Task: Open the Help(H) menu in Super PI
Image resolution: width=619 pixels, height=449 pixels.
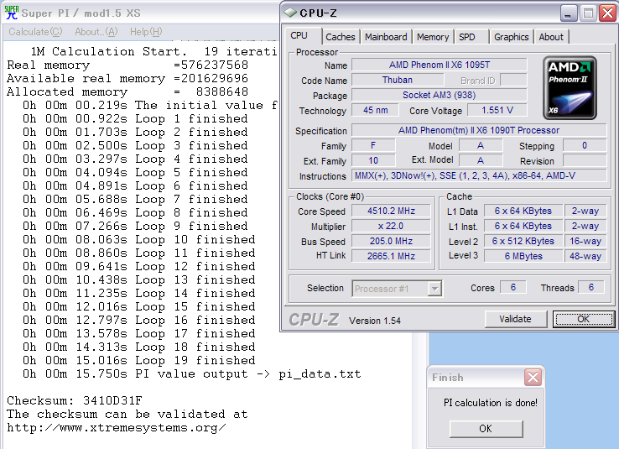Action: point(146,32)
